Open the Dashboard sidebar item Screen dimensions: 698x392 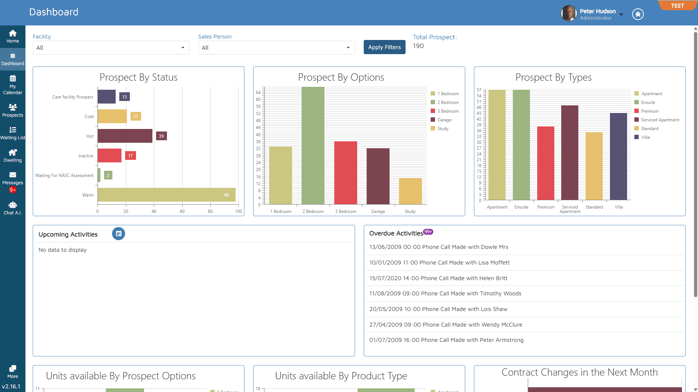pos(13,60)
